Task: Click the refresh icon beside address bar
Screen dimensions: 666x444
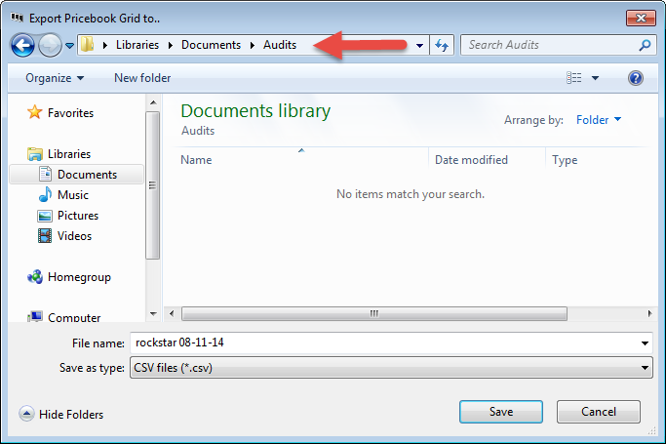Action: 443,45
